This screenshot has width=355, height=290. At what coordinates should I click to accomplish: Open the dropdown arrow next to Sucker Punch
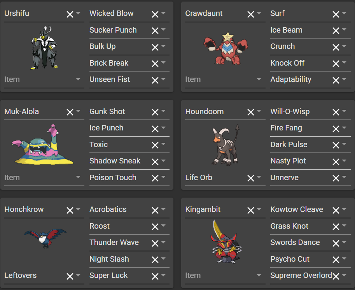point(163,30)
